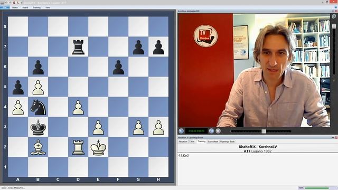Click the black pawn on a5
Screen dimensions: 338x190
tap(18, 87)
